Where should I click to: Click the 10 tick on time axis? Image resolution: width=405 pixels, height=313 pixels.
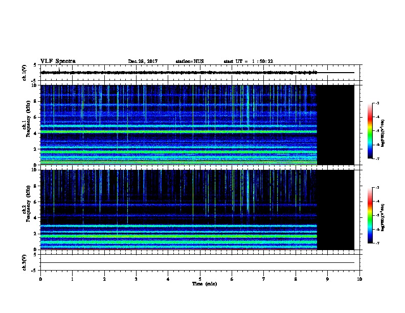pyautogui.click(x=359, y=279)
